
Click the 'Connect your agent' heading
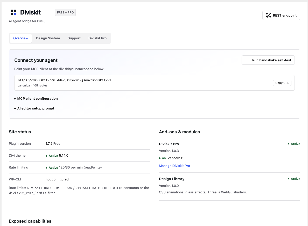(36, 60)
